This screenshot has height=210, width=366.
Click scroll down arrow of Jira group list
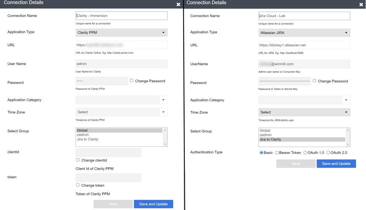click(348, 145)
